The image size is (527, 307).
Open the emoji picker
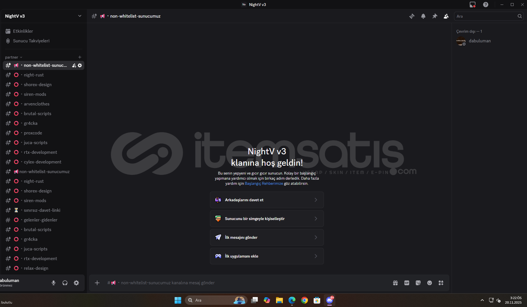coord(430,283)
